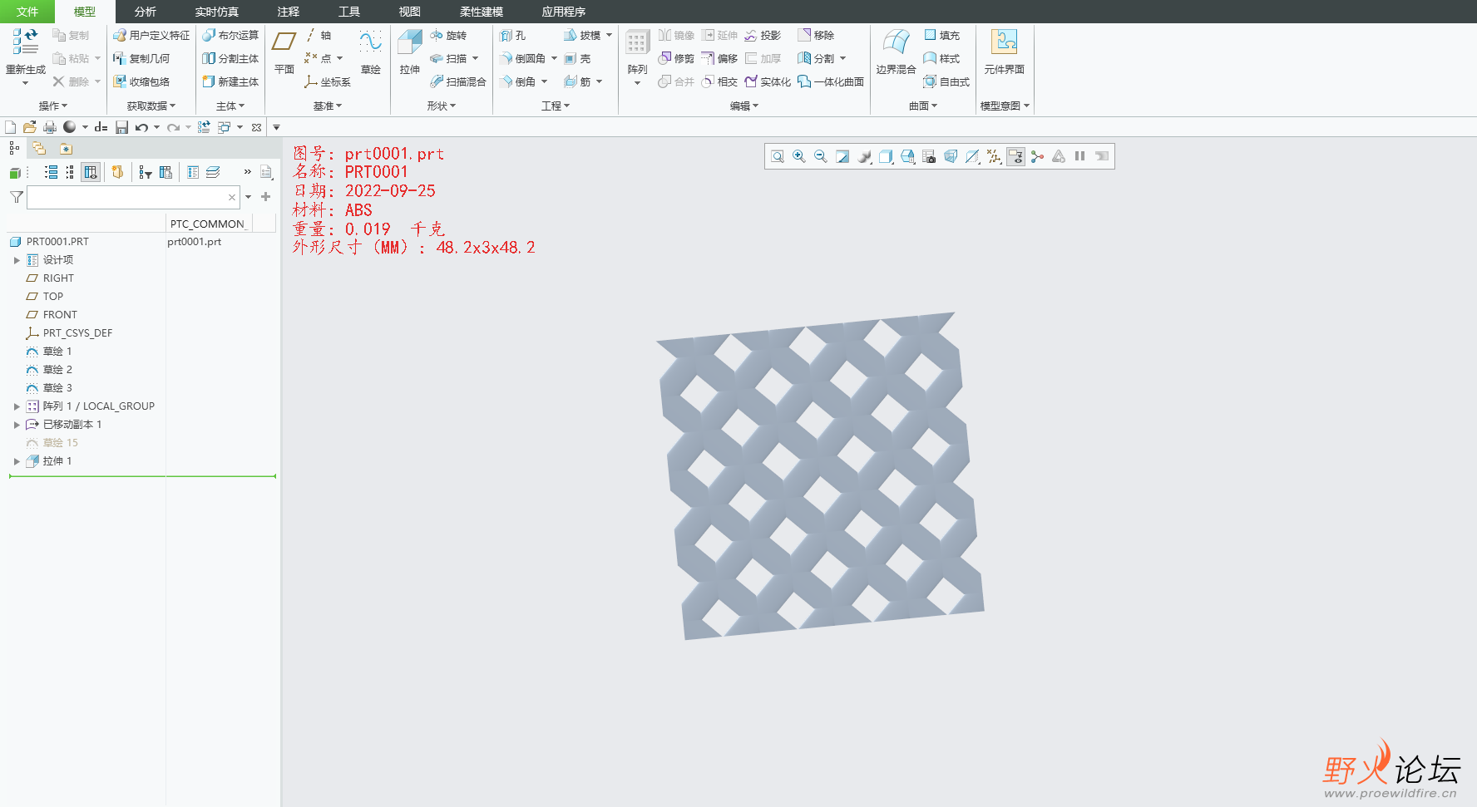This screenshot has width=1477, height=807.
Task: Click the Solidify (实体化) tool
Action: point(768,81)
